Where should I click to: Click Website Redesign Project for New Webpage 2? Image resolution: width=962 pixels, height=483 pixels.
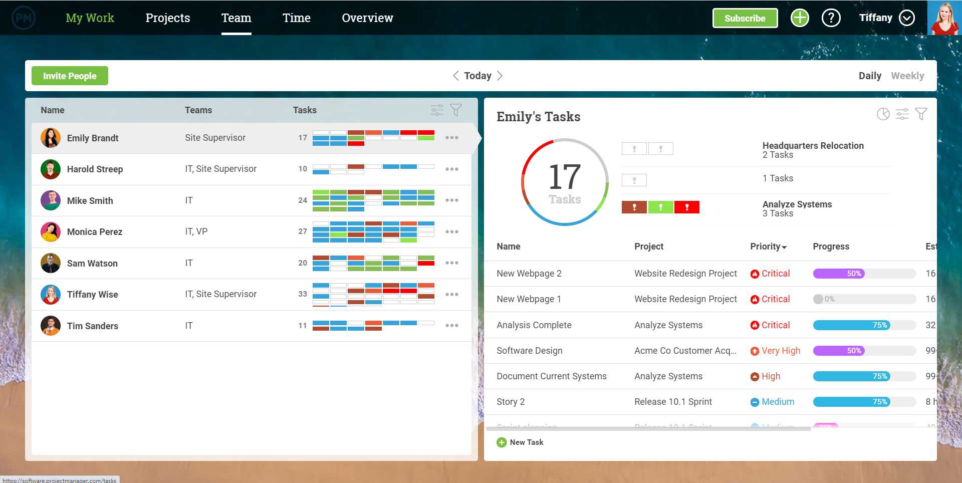685,274
